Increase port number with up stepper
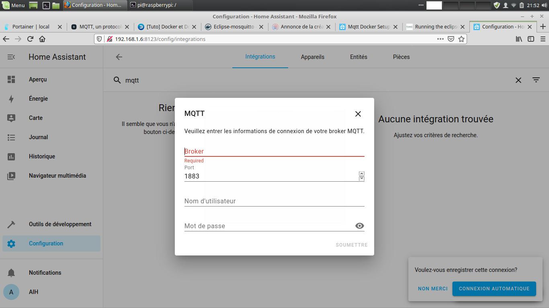This screenshot has height=308, width=549. pos(362,174)
